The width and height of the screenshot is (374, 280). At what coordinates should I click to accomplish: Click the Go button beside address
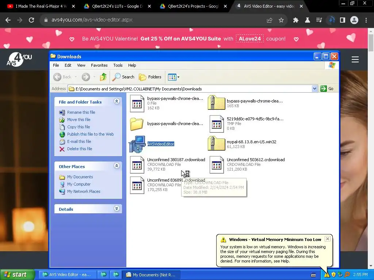[327, 89]
